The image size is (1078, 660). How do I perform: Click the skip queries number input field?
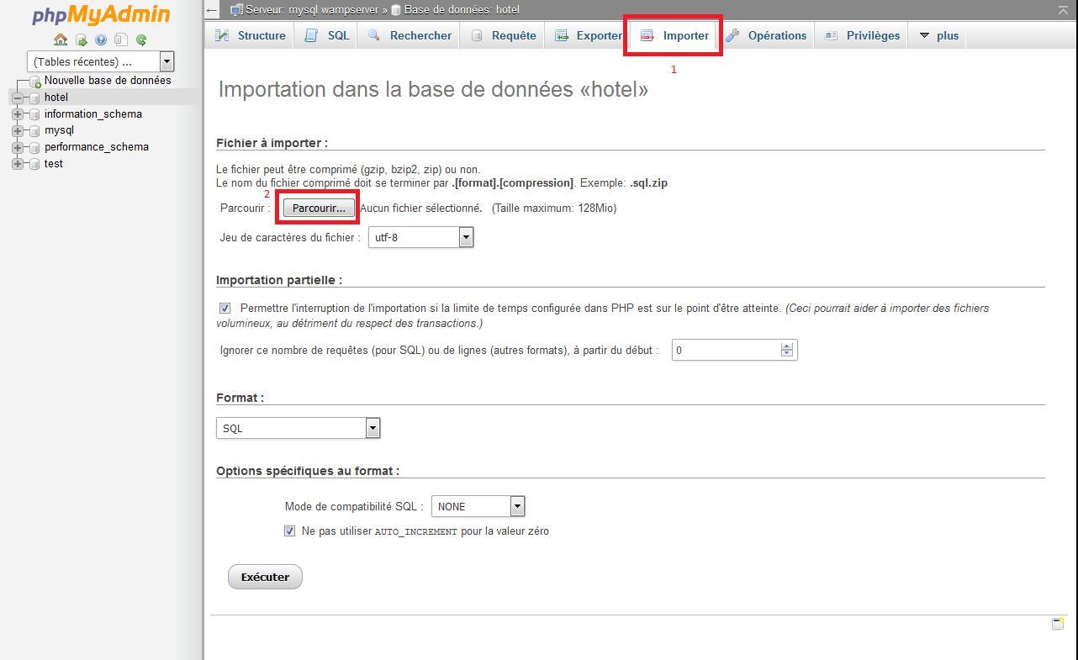(727, 350)
